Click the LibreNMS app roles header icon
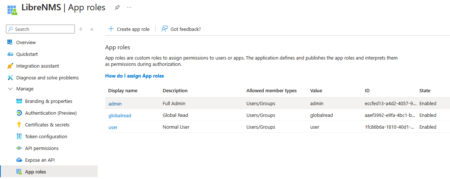The width and height of the screenshot is (450, 179). click(13, 10)
